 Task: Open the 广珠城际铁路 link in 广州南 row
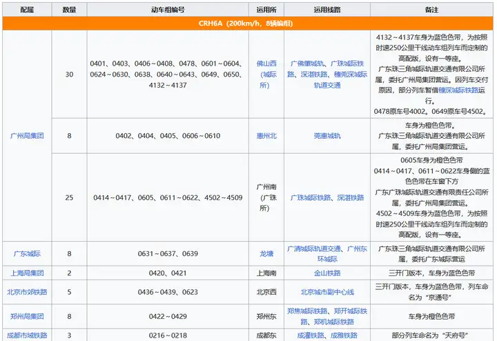311,197
